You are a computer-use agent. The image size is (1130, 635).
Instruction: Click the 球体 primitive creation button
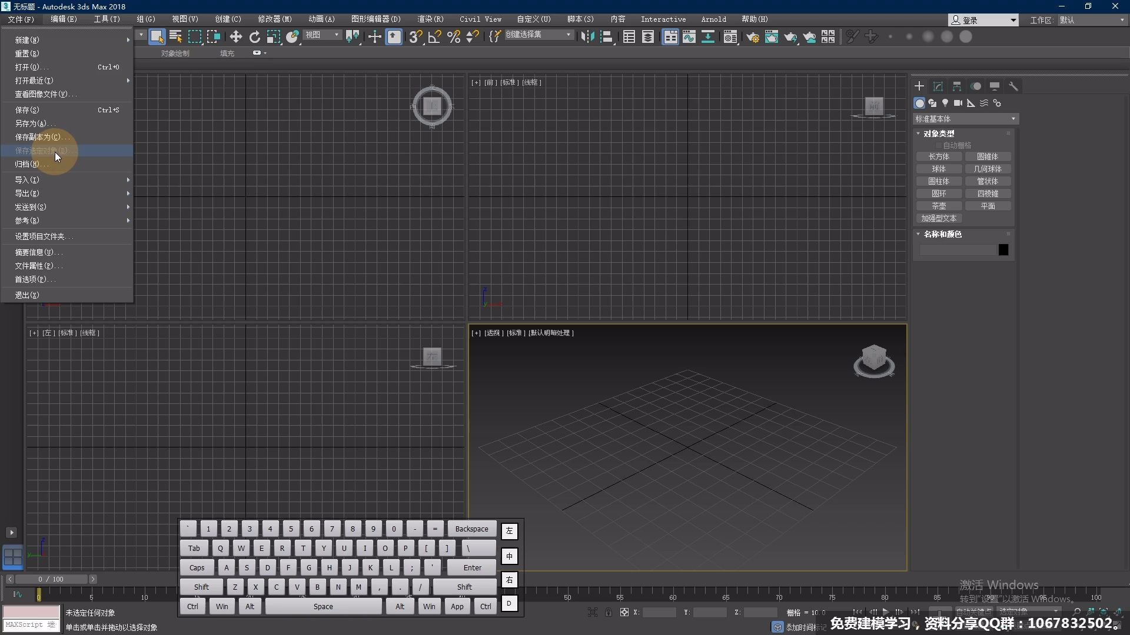[x=938, y=169]
